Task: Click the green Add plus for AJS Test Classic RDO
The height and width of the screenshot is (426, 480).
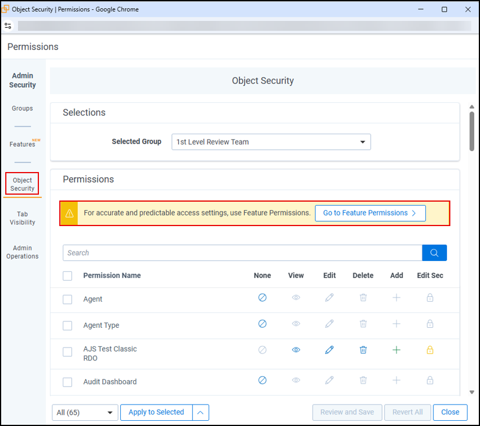Action: (x=396, y=349)
